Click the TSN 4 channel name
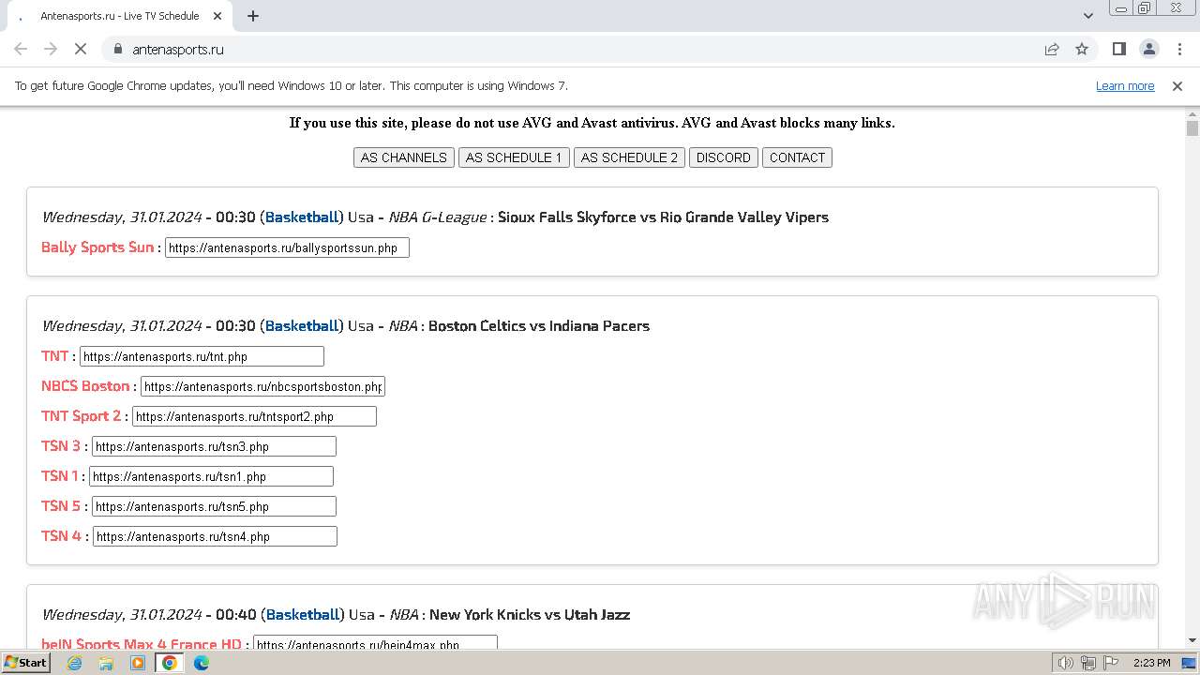The height and width of the screenshot is (675, 1200). (x=62, y=536)
